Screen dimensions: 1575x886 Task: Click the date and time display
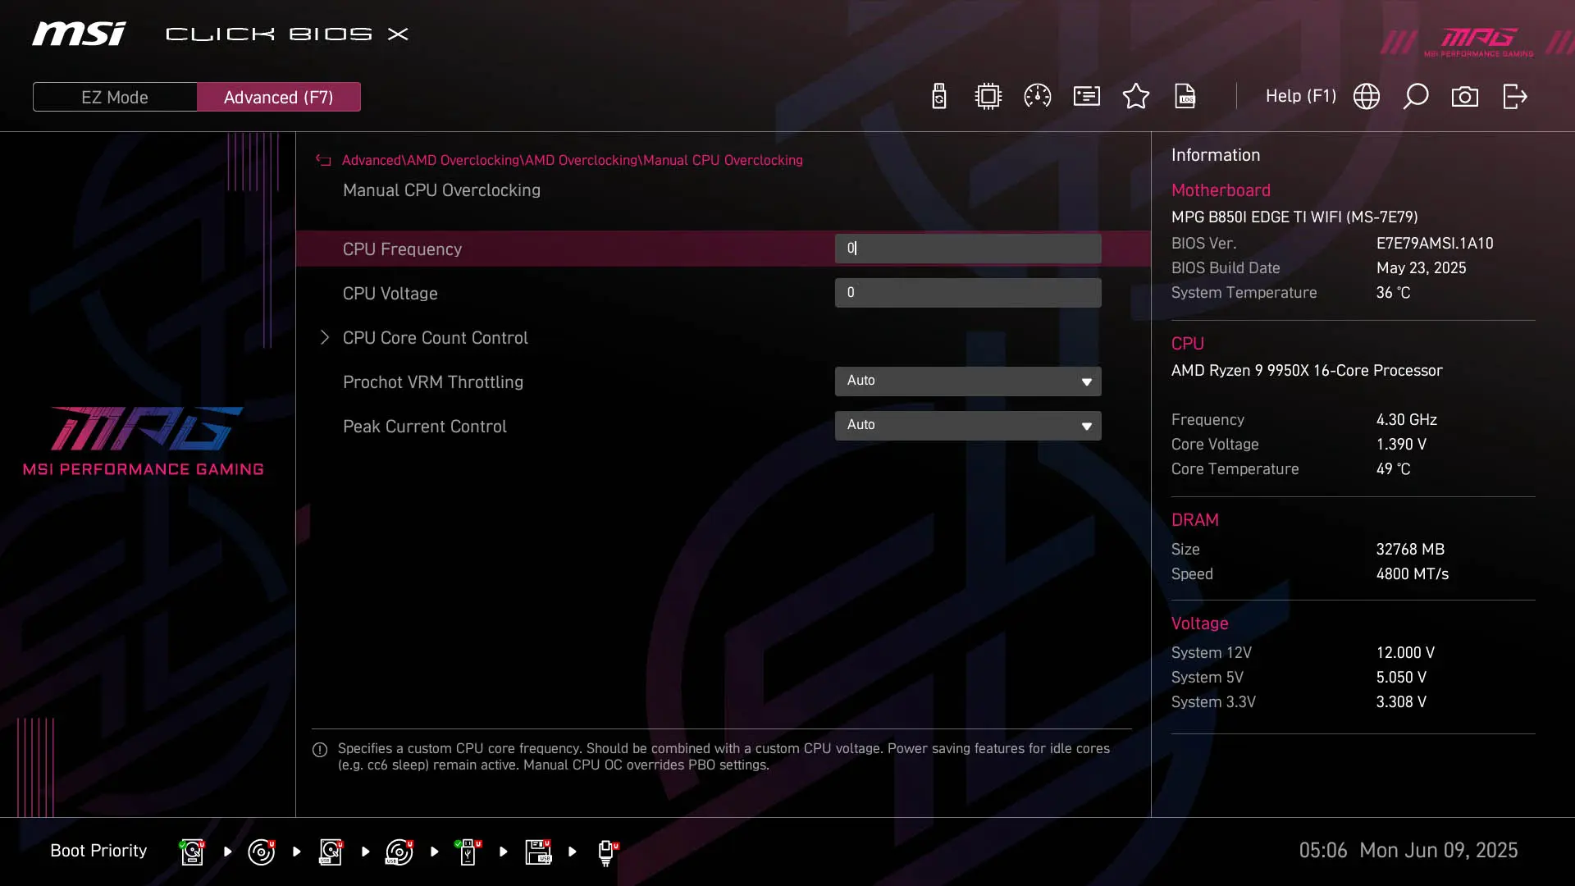(x=1408, y=851)
